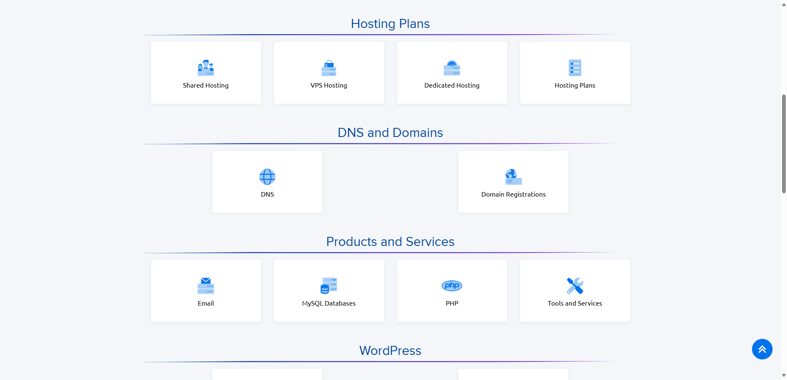Viewport: 787px width, 380px height.
Task: Open the Email text link
Action: click(206, 304)
